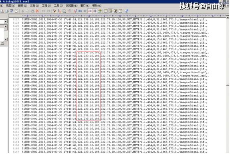Open the 视图(V) View menu
Screen dimensions: 230x157
[10, 6]
